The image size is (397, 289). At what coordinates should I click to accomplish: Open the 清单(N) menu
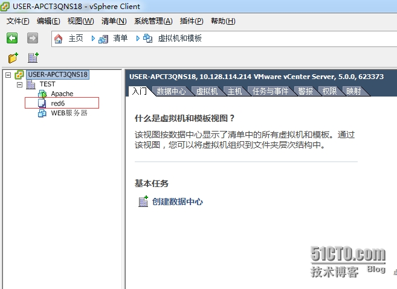[114, 21]
